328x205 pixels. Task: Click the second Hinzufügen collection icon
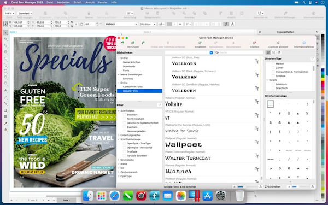133,43
